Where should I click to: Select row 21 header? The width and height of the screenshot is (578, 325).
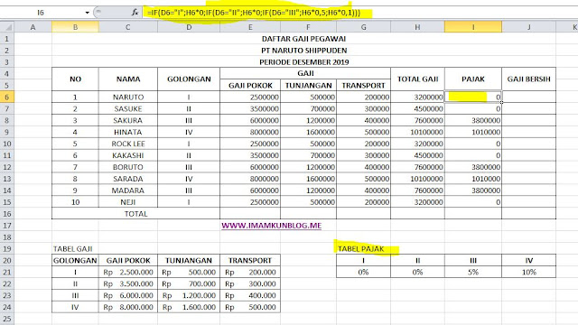pos(7,272)
